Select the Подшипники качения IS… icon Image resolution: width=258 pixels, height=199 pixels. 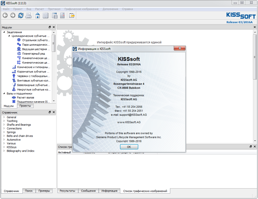(14, 101)
